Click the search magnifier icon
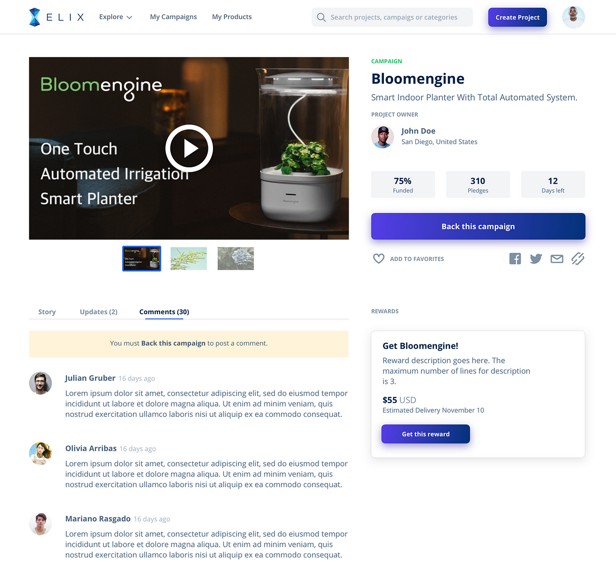The width and height of the screenshot is (616, 577). pyautogui.click(x=321, y=17)
